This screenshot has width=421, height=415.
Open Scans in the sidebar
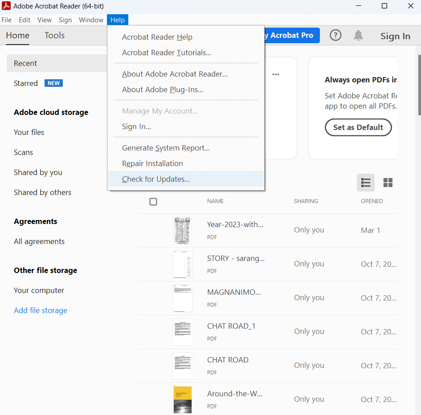point(23,152)
